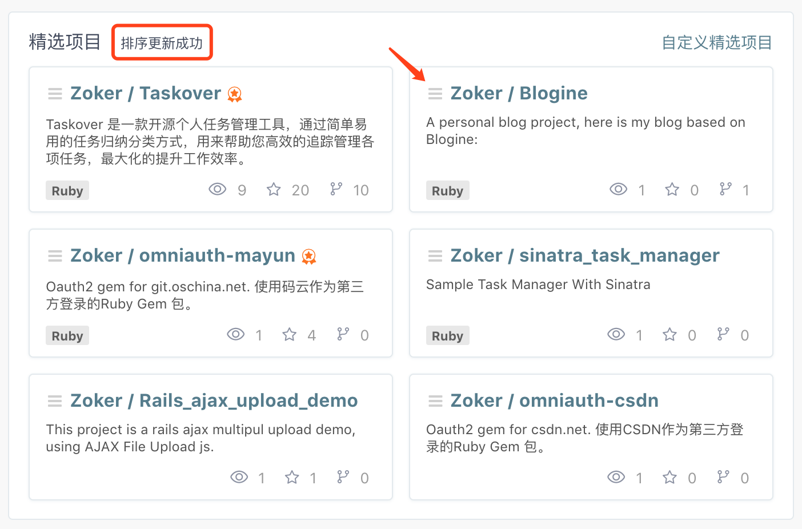Click the drag handle on the omniauth-mayun card
Image resolution: width=802 pixels, height=529 pixels.
coord(55,256)
